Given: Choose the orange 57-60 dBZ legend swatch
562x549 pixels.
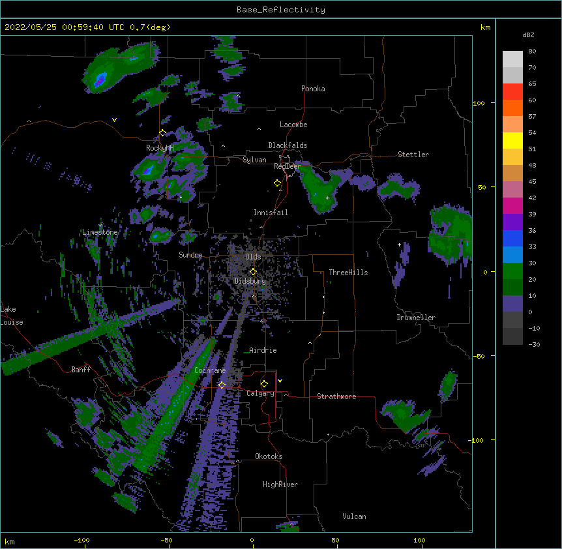Looking at the screenshot, I should [512, 108].
